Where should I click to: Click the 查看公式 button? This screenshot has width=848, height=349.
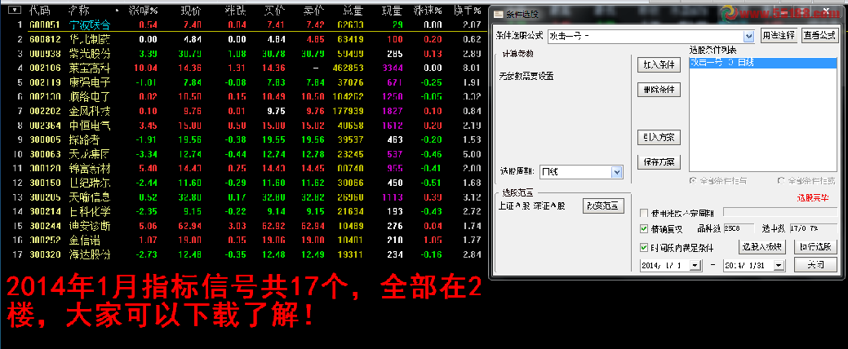pyautogui.click(x=819, y=36)
